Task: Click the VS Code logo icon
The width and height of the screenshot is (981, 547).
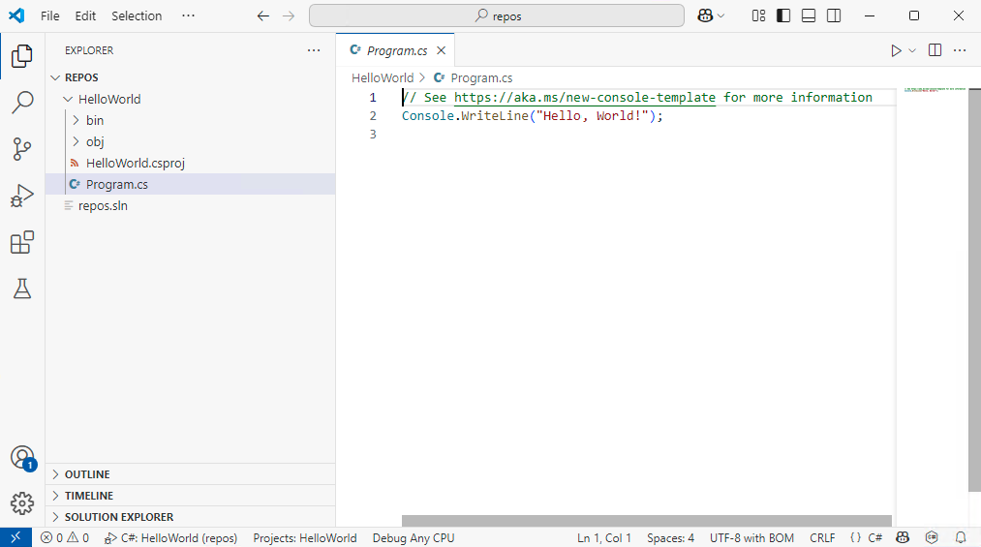Action: tap(16, 15)
